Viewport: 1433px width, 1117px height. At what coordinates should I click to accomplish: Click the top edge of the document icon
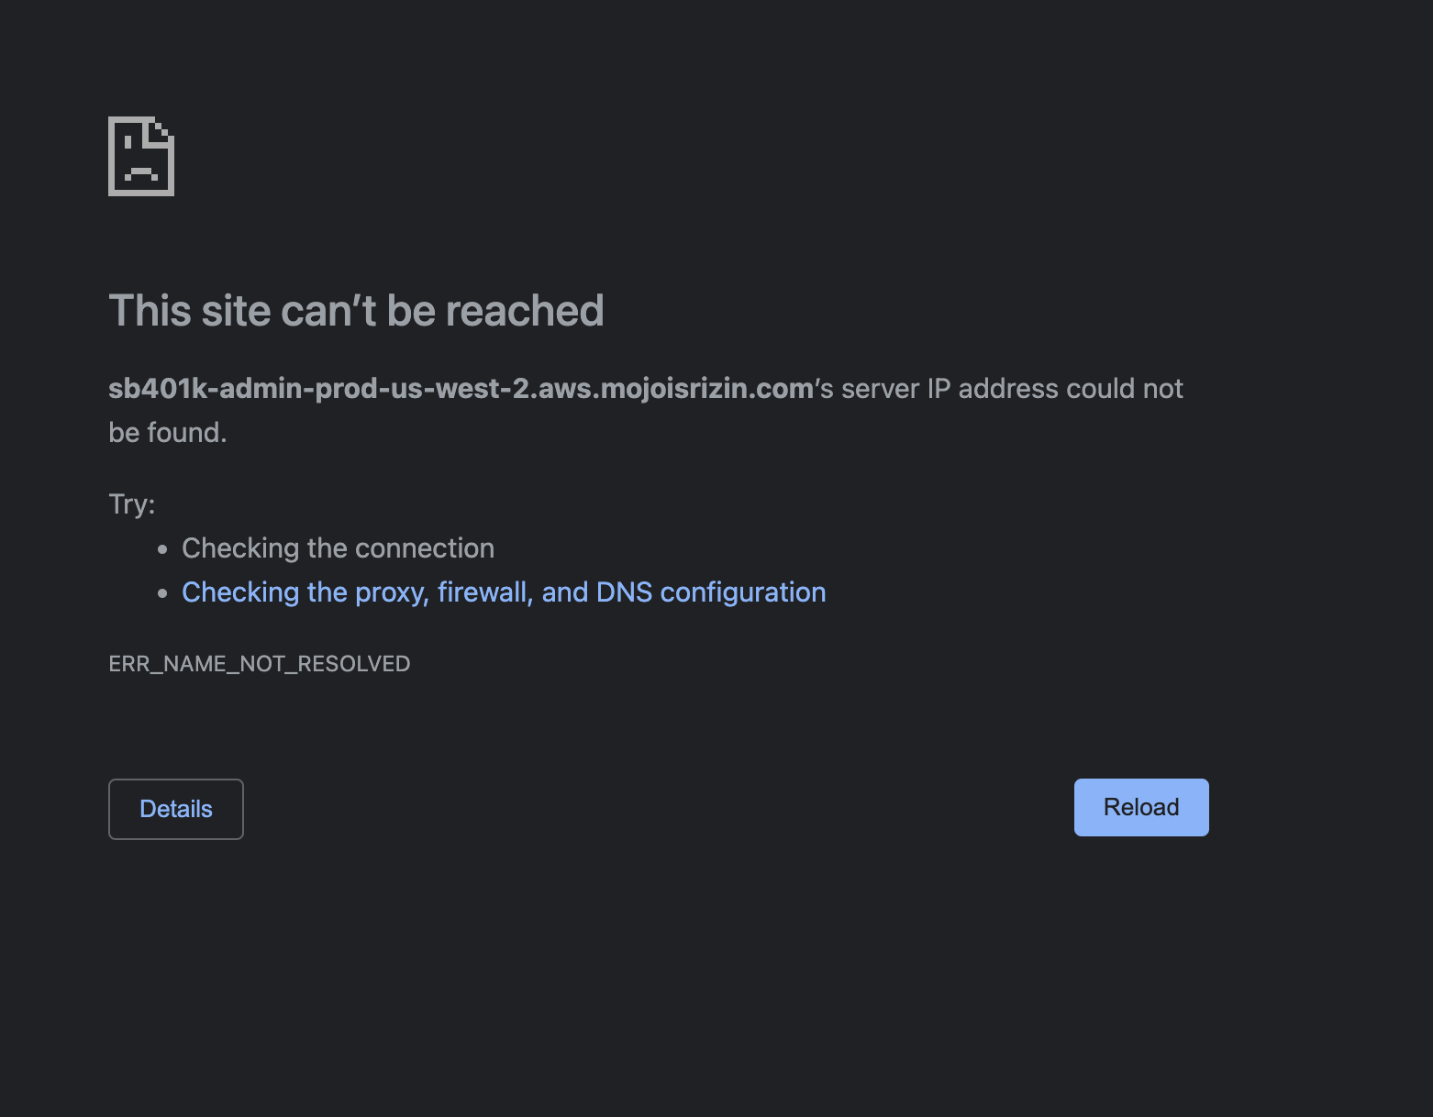(x=131, y=117)
